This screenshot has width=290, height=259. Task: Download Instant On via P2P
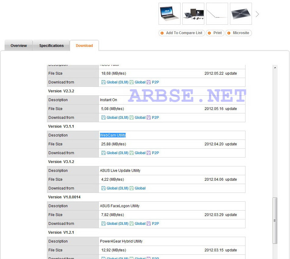155,118
